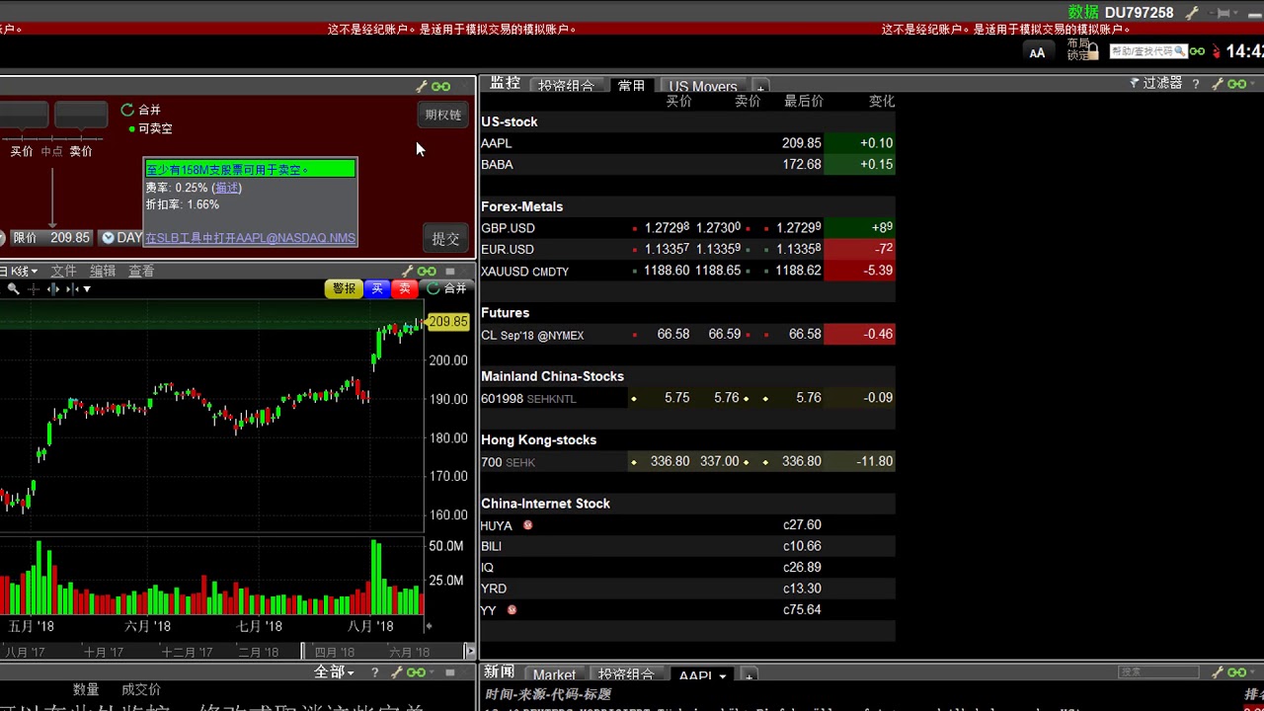This screenshot has height=711, width=1264.
Task: Click the refresh icon beside 合并 in order panel
Action: (x=127, y=110)
